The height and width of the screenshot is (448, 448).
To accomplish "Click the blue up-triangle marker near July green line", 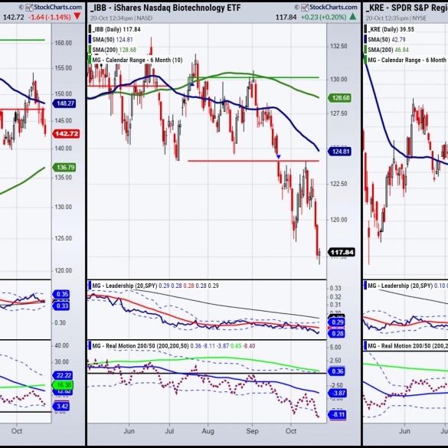I will click(x=192, y=84).
